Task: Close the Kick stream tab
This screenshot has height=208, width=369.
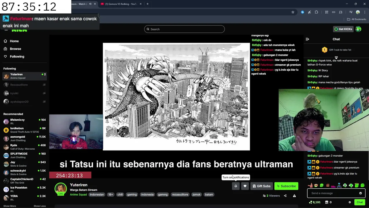Action: click(95, 4)
